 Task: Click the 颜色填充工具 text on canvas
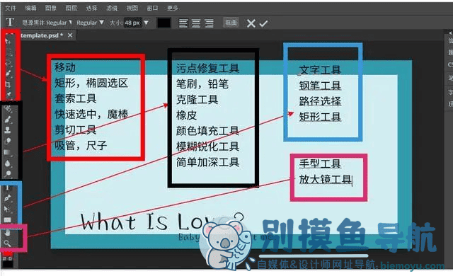click(207, 131)
